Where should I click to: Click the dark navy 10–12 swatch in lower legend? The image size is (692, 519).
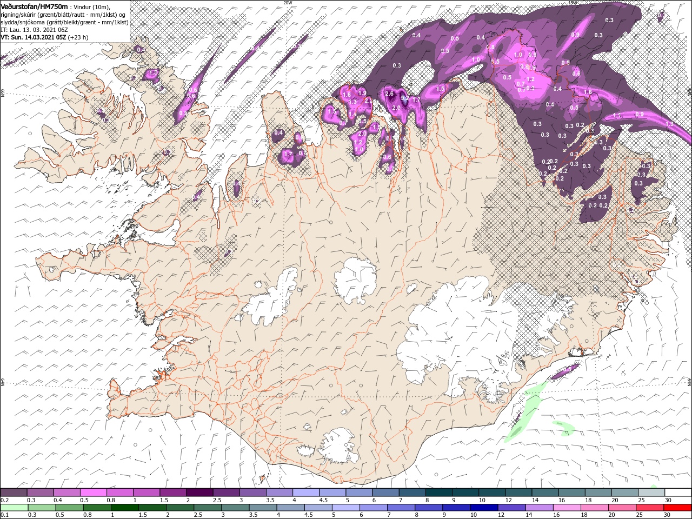(484, 508)
